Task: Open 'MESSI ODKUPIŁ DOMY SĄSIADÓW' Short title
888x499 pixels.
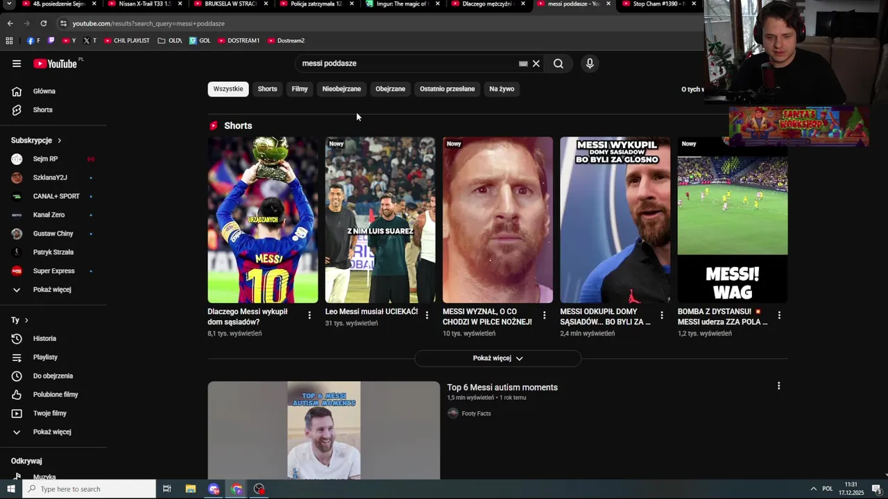Action: click(x=606, y=317)
